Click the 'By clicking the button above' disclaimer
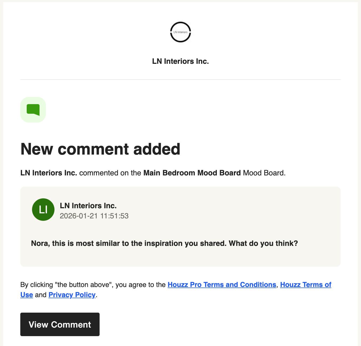This screenshot has height=346, width=361. point(93,285)
